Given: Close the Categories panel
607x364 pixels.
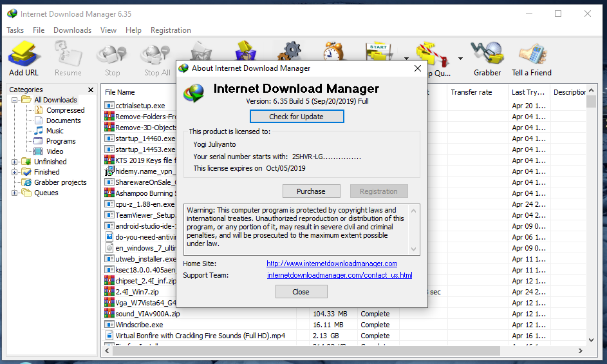Looking at the screenshot, I should [91, 90].
